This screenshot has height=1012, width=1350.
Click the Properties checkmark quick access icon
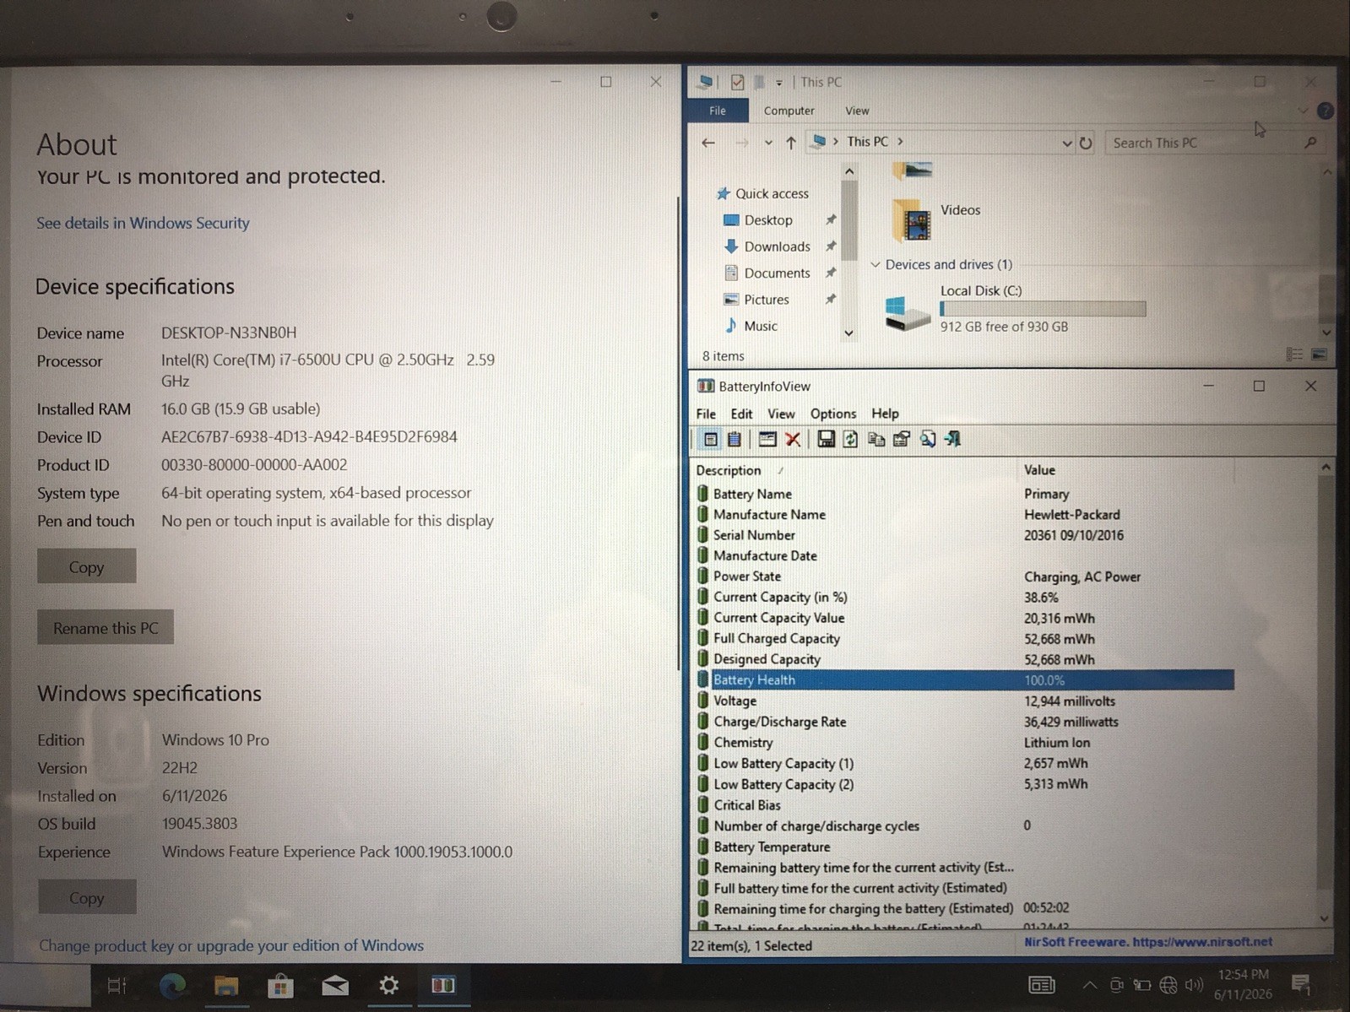(x=738, y=82)
